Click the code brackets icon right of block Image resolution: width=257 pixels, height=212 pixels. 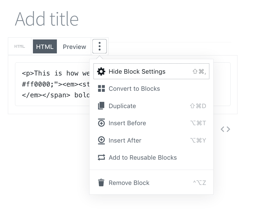click(225, 129)
